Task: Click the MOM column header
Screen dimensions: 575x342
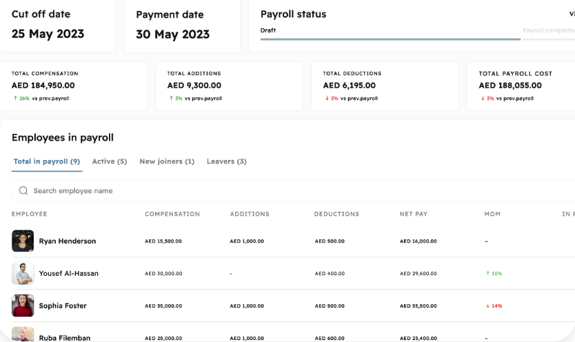Action: coord(492,214)
